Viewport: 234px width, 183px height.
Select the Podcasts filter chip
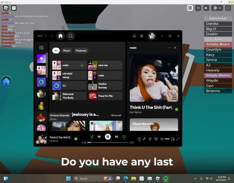coord(81,51)
